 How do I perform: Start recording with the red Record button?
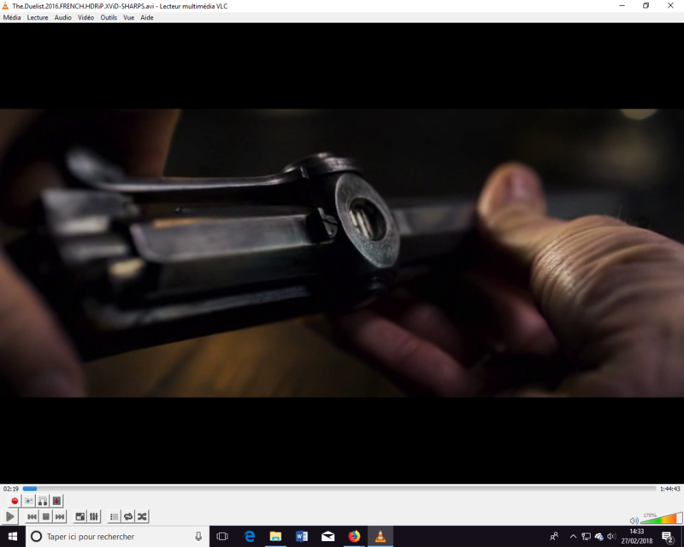pyautogui.click(x=15, y=501)
